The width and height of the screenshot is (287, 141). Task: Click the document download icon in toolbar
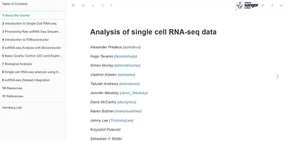[102, 5]
